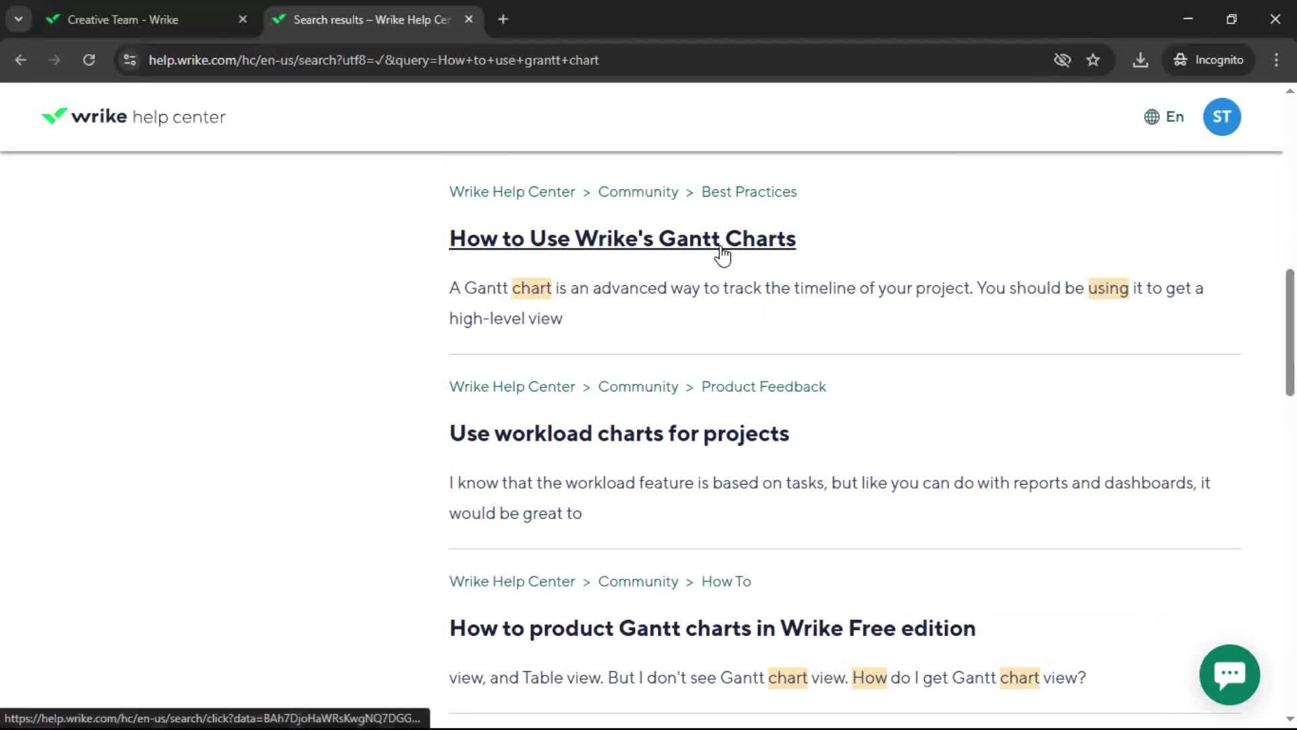
Task: Click the page vertical scrollbar thumb
Action: pos(1290,333)
